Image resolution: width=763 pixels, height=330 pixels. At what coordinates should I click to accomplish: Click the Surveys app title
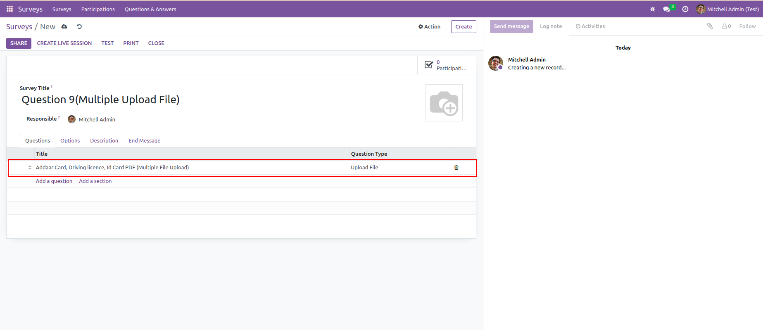coord(30,9)
